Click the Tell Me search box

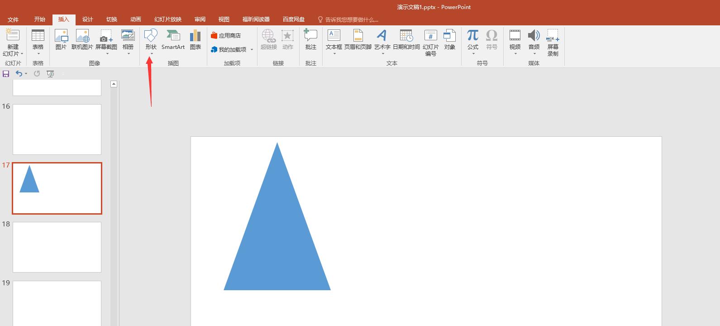point(351,19)
